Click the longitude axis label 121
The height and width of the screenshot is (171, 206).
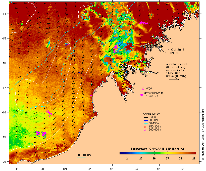coord(65,169)
